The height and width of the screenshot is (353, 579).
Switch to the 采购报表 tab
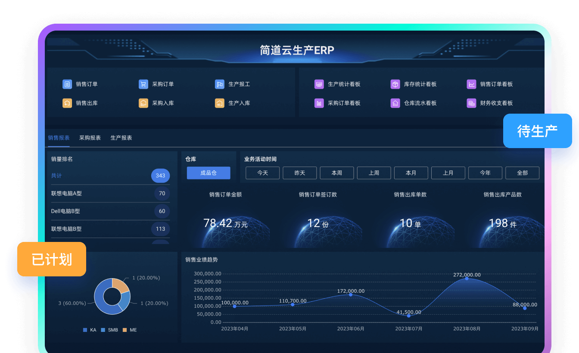[x=90, y=138]
